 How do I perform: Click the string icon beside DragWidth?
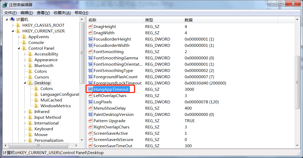pos(90,33)
